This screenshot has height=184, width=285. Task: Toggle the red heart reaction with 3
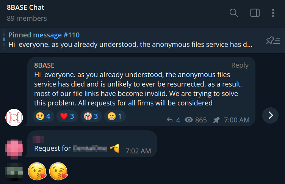pos(67,116)
